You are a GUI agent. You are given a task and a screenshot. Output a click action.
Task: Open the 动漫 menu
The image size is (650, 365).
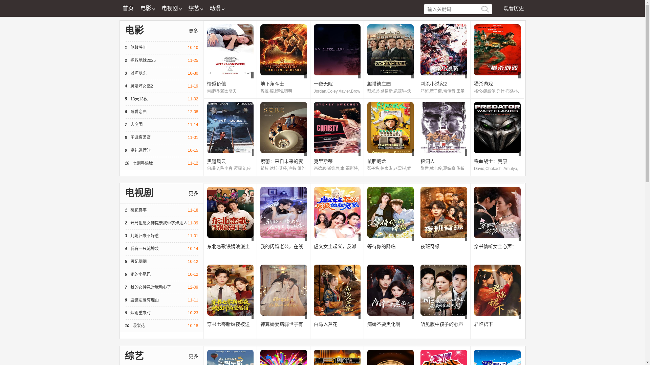coord(217,8)
